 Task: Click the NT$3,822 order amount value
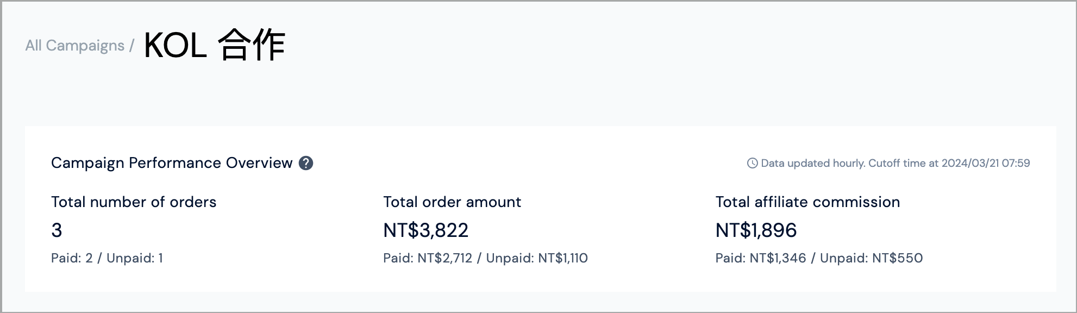425,230
